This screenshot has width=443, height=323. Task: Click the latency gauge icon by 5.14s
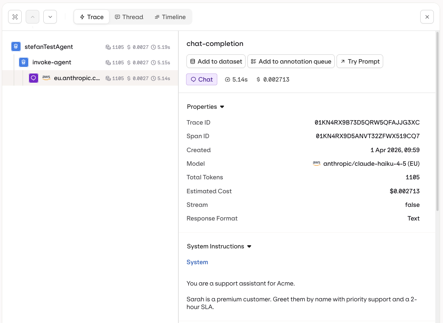(x=228, y=79)
